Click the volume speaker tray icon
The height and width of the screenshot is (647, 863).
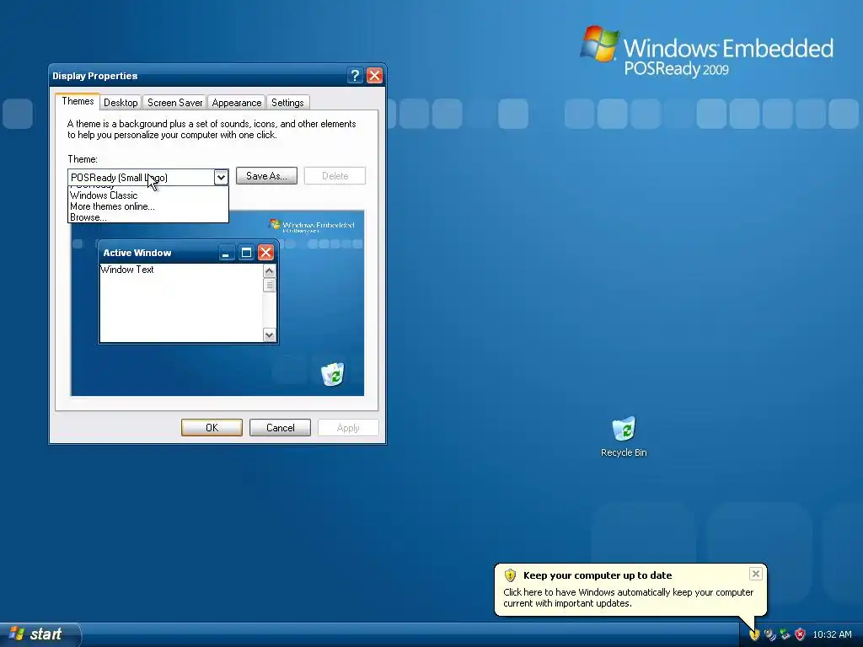tap(769, 634)
